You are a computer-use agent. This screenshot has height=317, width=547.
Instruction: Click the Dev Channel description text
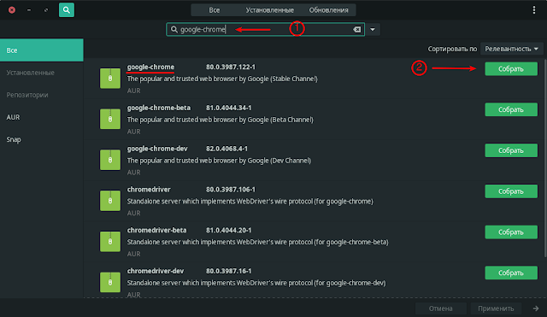219,161
